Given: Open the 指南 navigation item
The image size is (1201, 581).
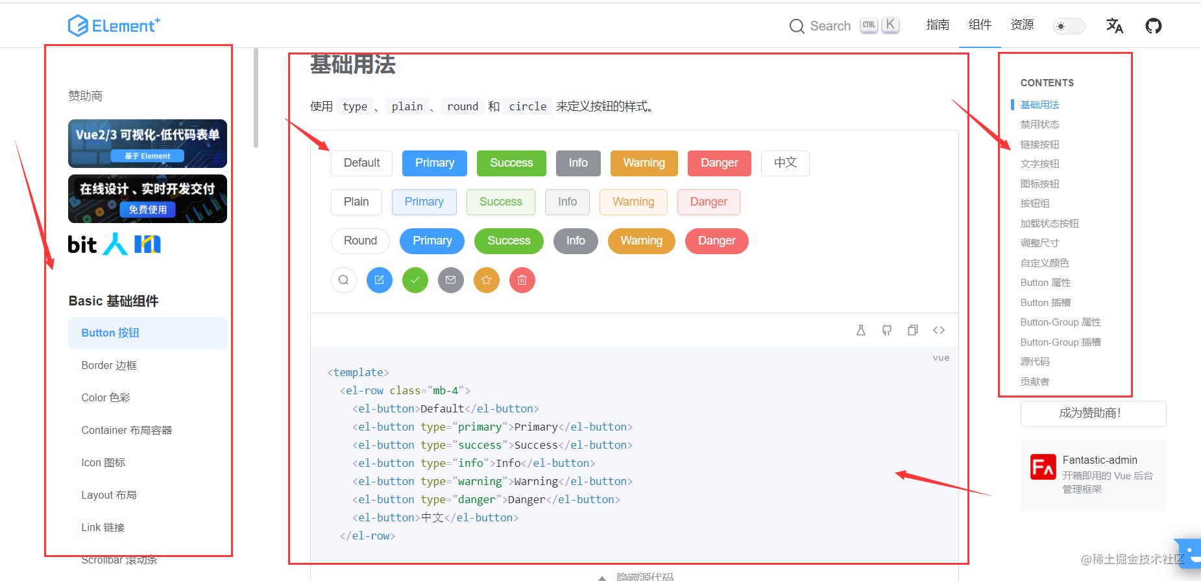Looking at the screenshot, I should (938, 25).
